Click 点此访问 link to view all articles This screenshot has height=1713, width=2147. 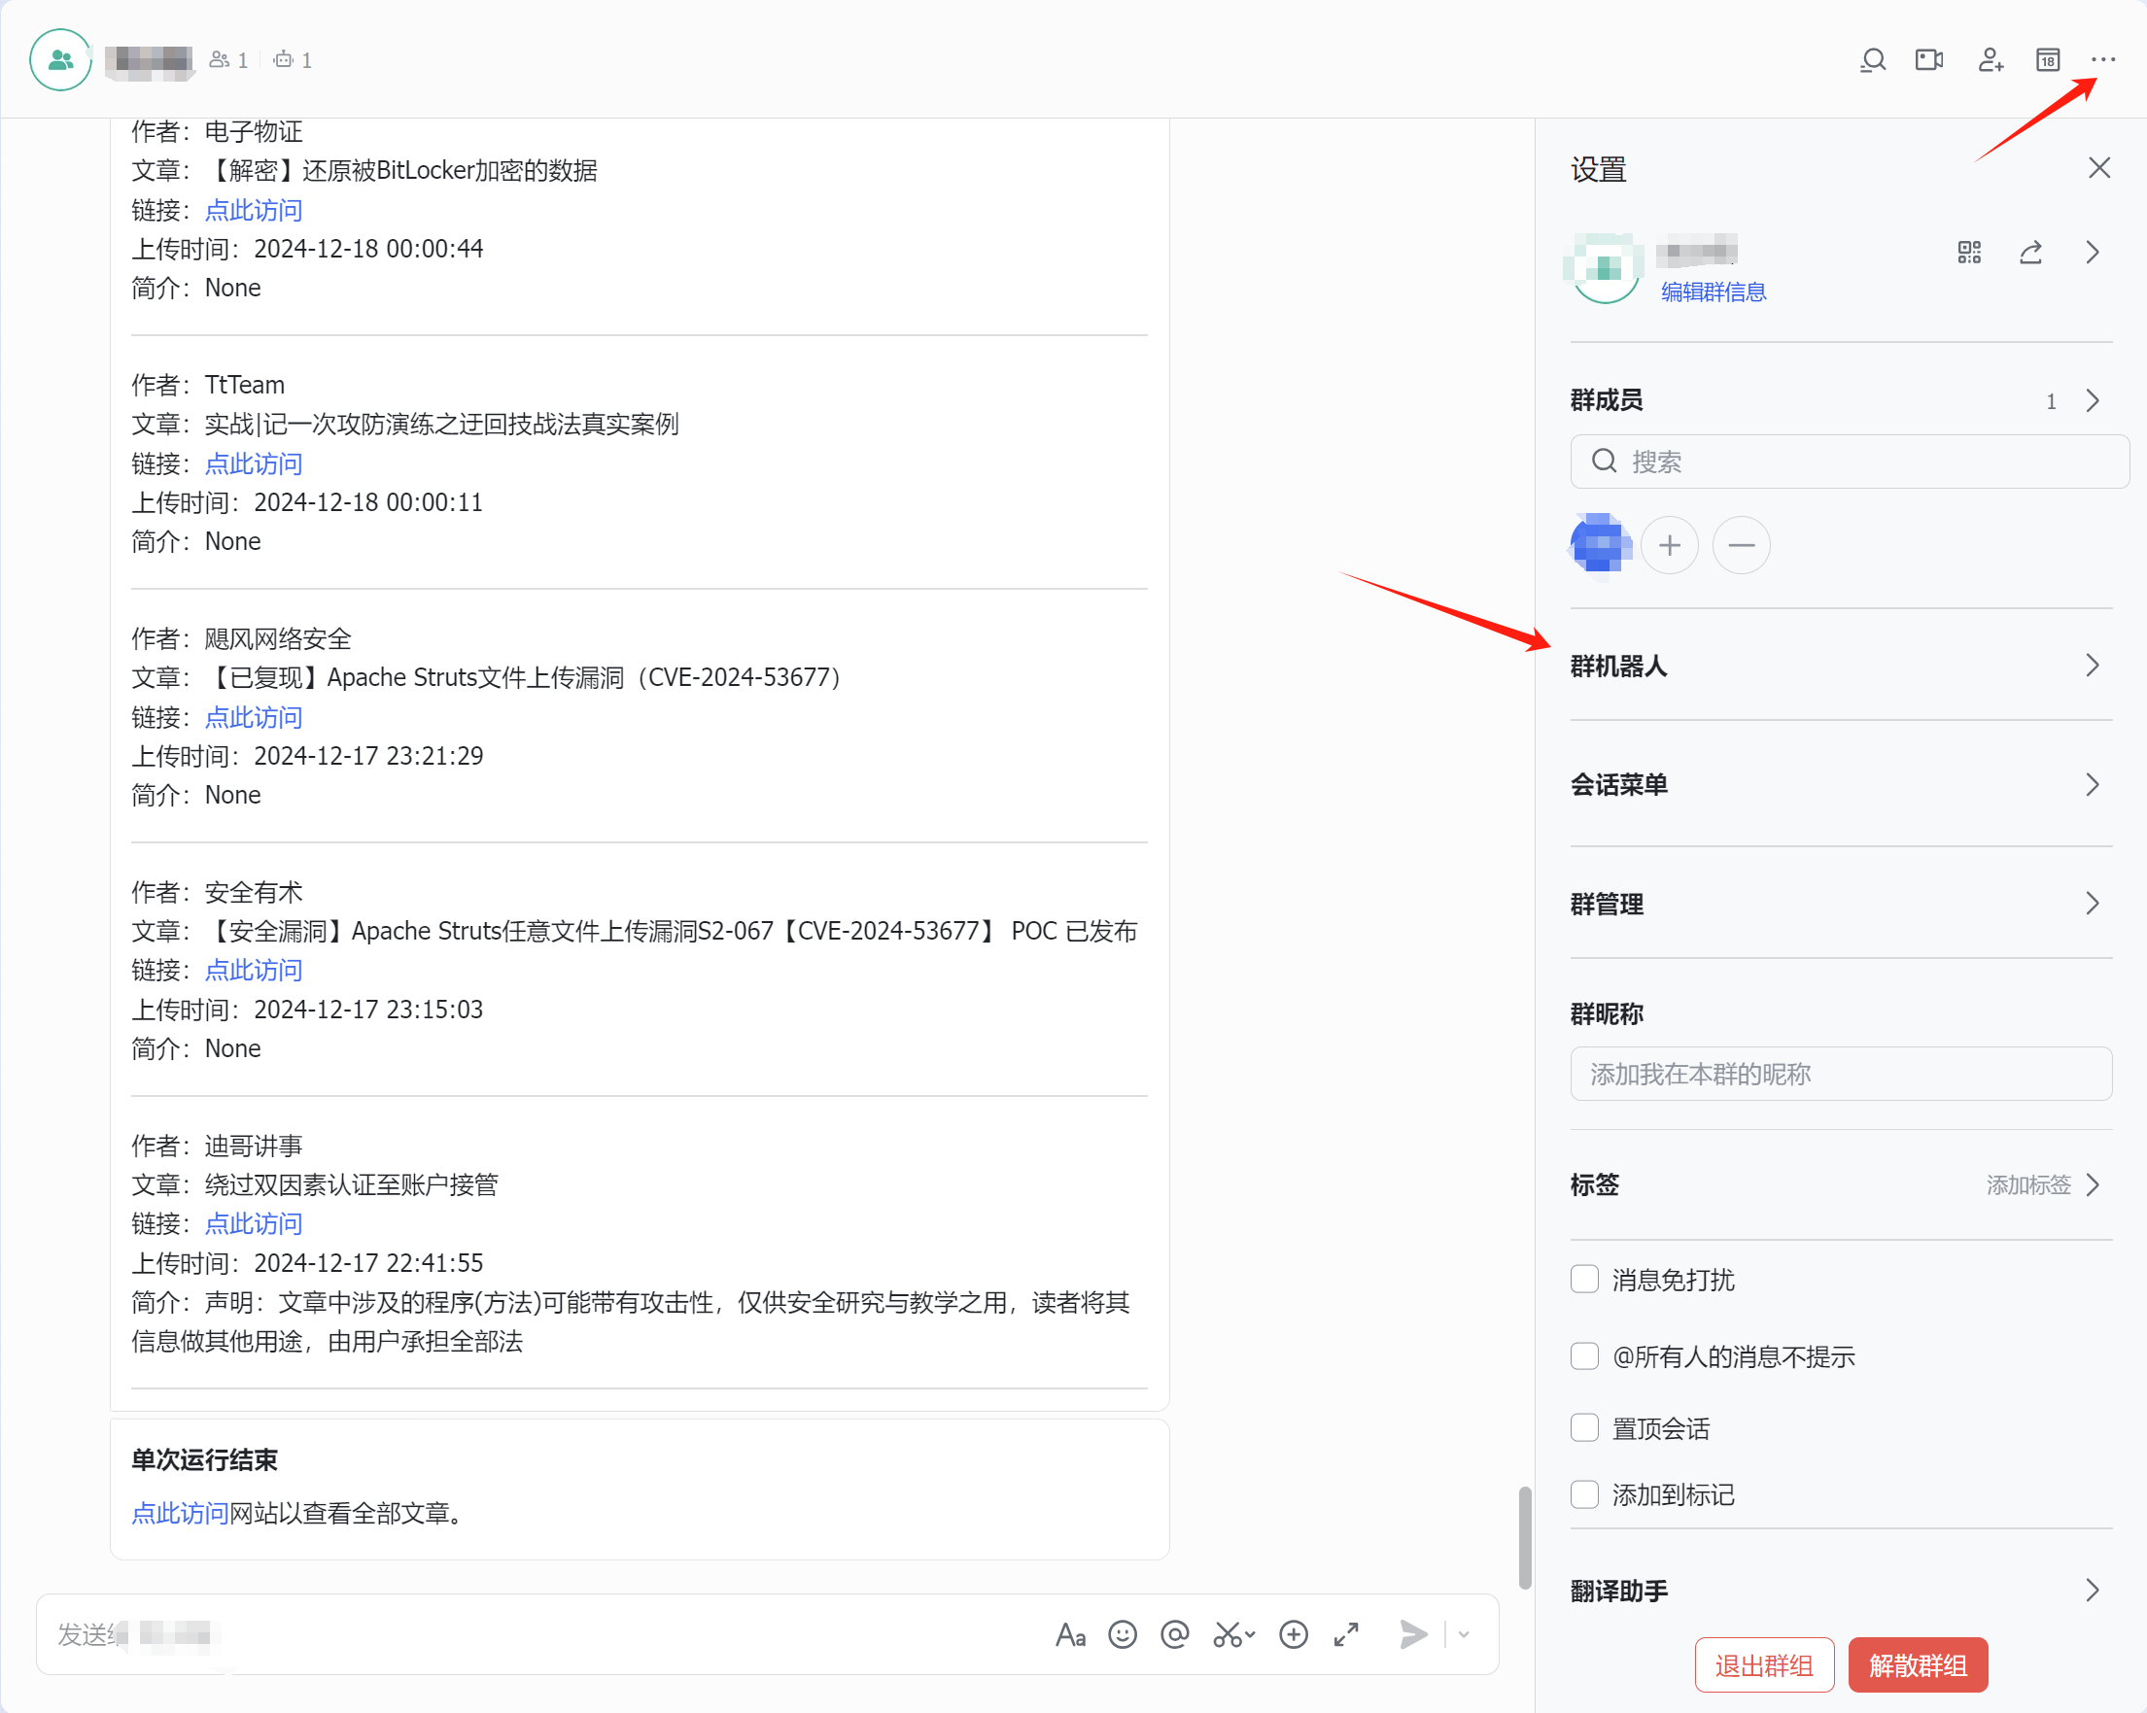(180, 1514)
